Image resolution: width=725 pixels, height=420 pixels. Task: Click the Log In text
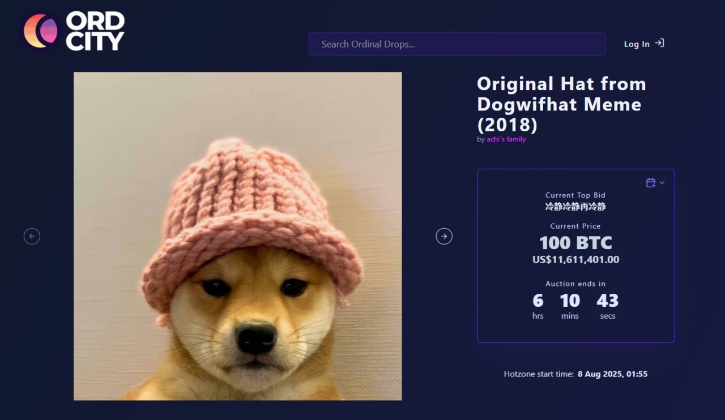tap(637, 44)
